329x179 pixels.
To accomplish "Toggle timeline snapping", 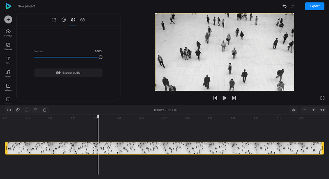I will [x=294, y=110].
